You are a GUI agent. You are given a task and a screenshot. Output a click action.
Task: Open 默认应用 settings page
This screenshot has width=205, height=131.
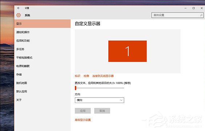(x=43, y=91)
